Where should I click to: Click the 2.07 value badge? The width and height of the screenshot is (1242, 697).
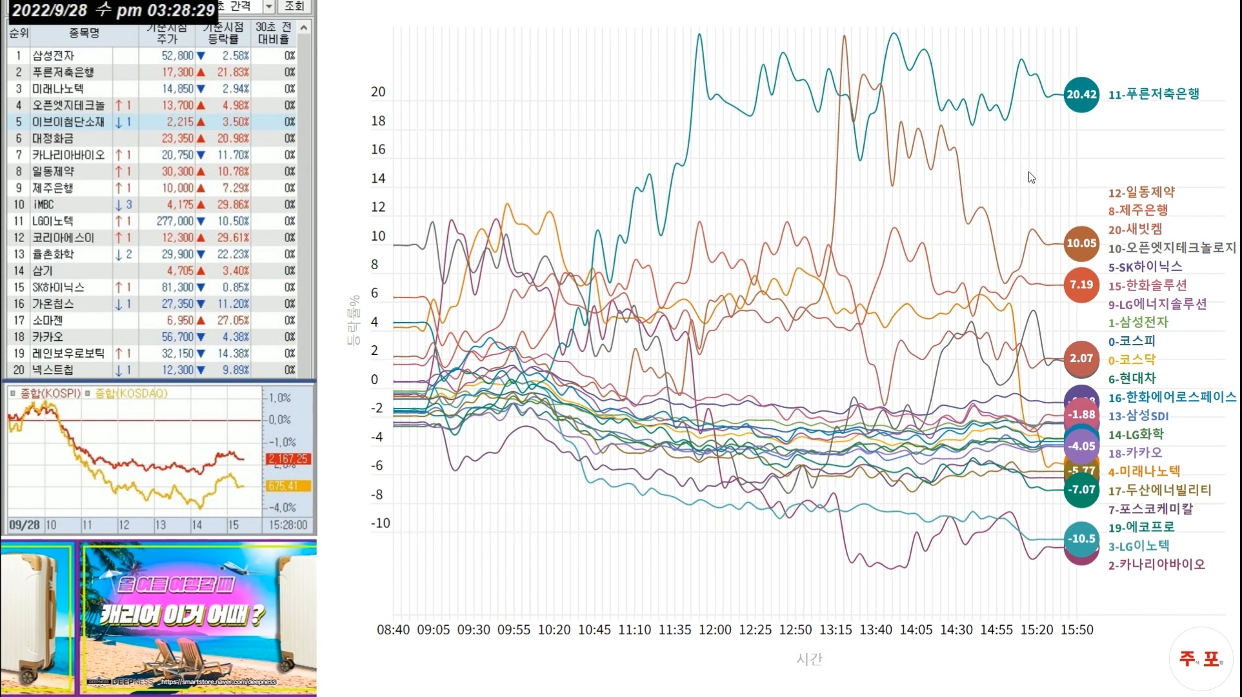(1081, 358)
